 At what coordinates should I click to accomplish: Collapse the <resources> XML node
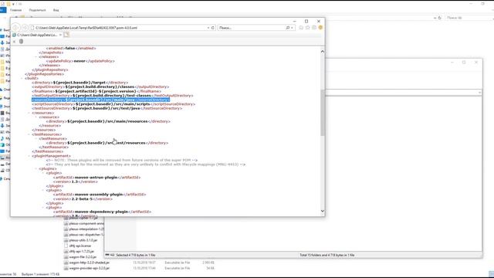[x=29, y=113]
